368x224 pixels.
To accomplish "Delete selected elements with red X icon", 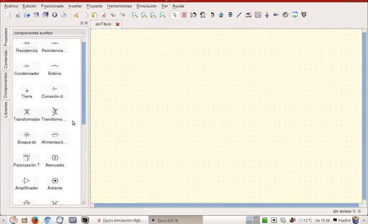I will coord(103,15).
